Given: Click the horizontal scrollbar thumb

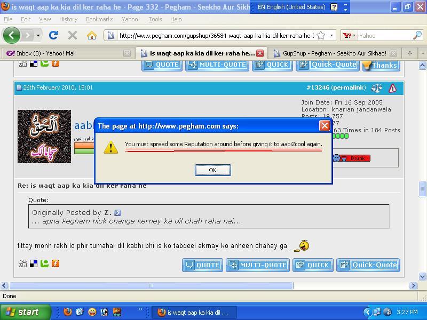Looking at the screenshot, I should pos(151,285).
